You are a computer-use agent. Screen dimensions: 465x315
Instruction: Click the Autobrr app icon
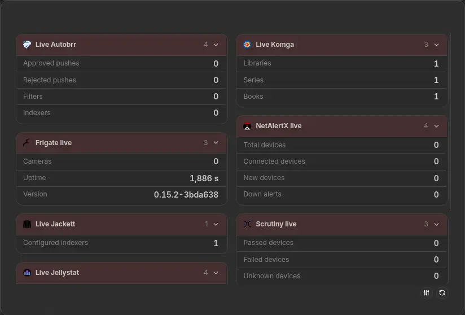coord(27,45)
